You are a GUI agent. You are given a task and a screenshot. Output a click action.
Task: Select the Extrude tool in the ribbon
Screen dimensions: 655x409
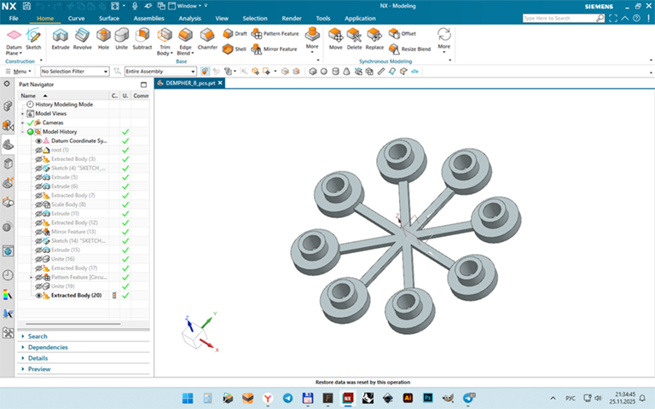click(x=61, y=39)
